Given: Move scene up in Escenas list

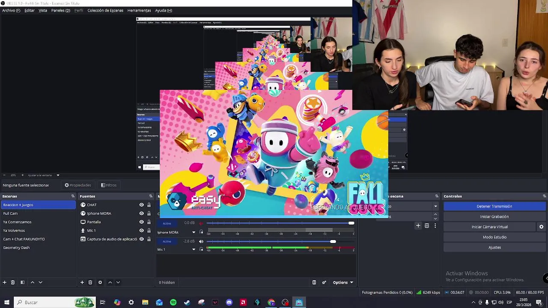Looking at the screenshot, I should (x=32, y=282).
